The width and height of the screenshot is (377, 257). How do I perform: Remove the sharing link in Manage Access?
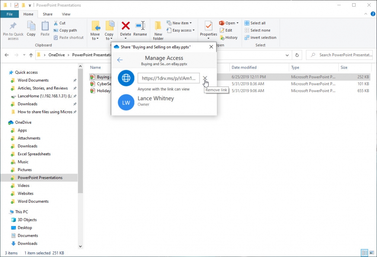pos(205,78)
